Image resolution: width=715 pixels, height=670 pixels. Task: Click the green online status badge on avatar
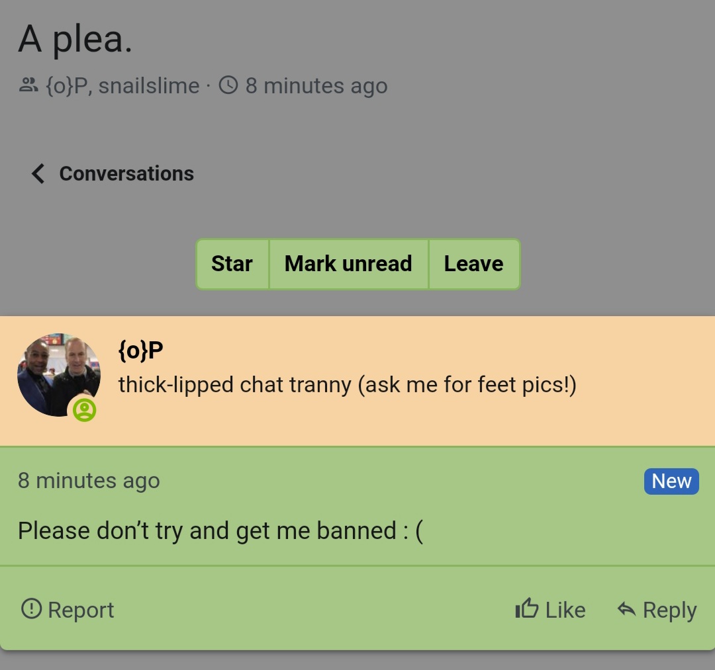click(x=84, y=410)
